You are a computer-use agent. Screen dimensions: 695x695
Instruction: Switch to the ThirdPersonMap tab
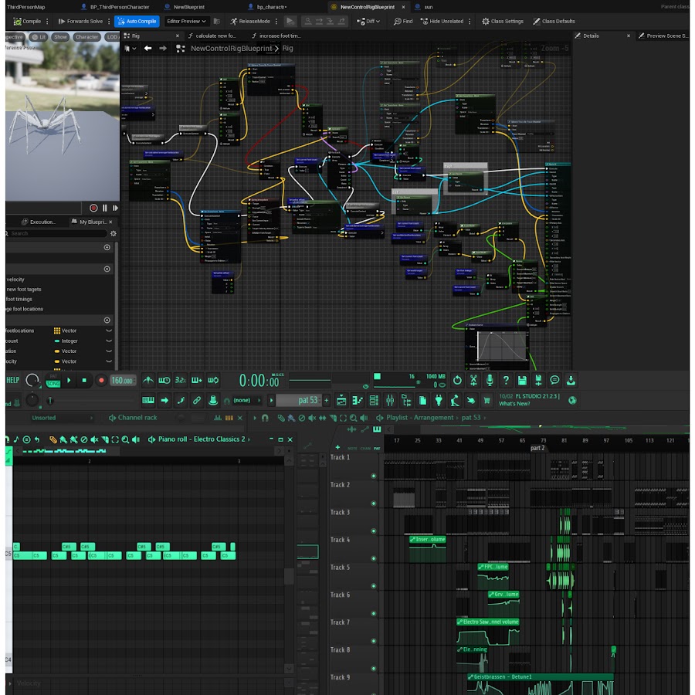(x=25, y=7)
